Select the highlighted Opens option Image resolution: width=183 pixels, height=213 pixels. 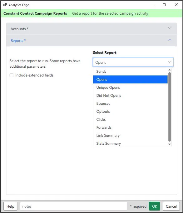(130, 80)
